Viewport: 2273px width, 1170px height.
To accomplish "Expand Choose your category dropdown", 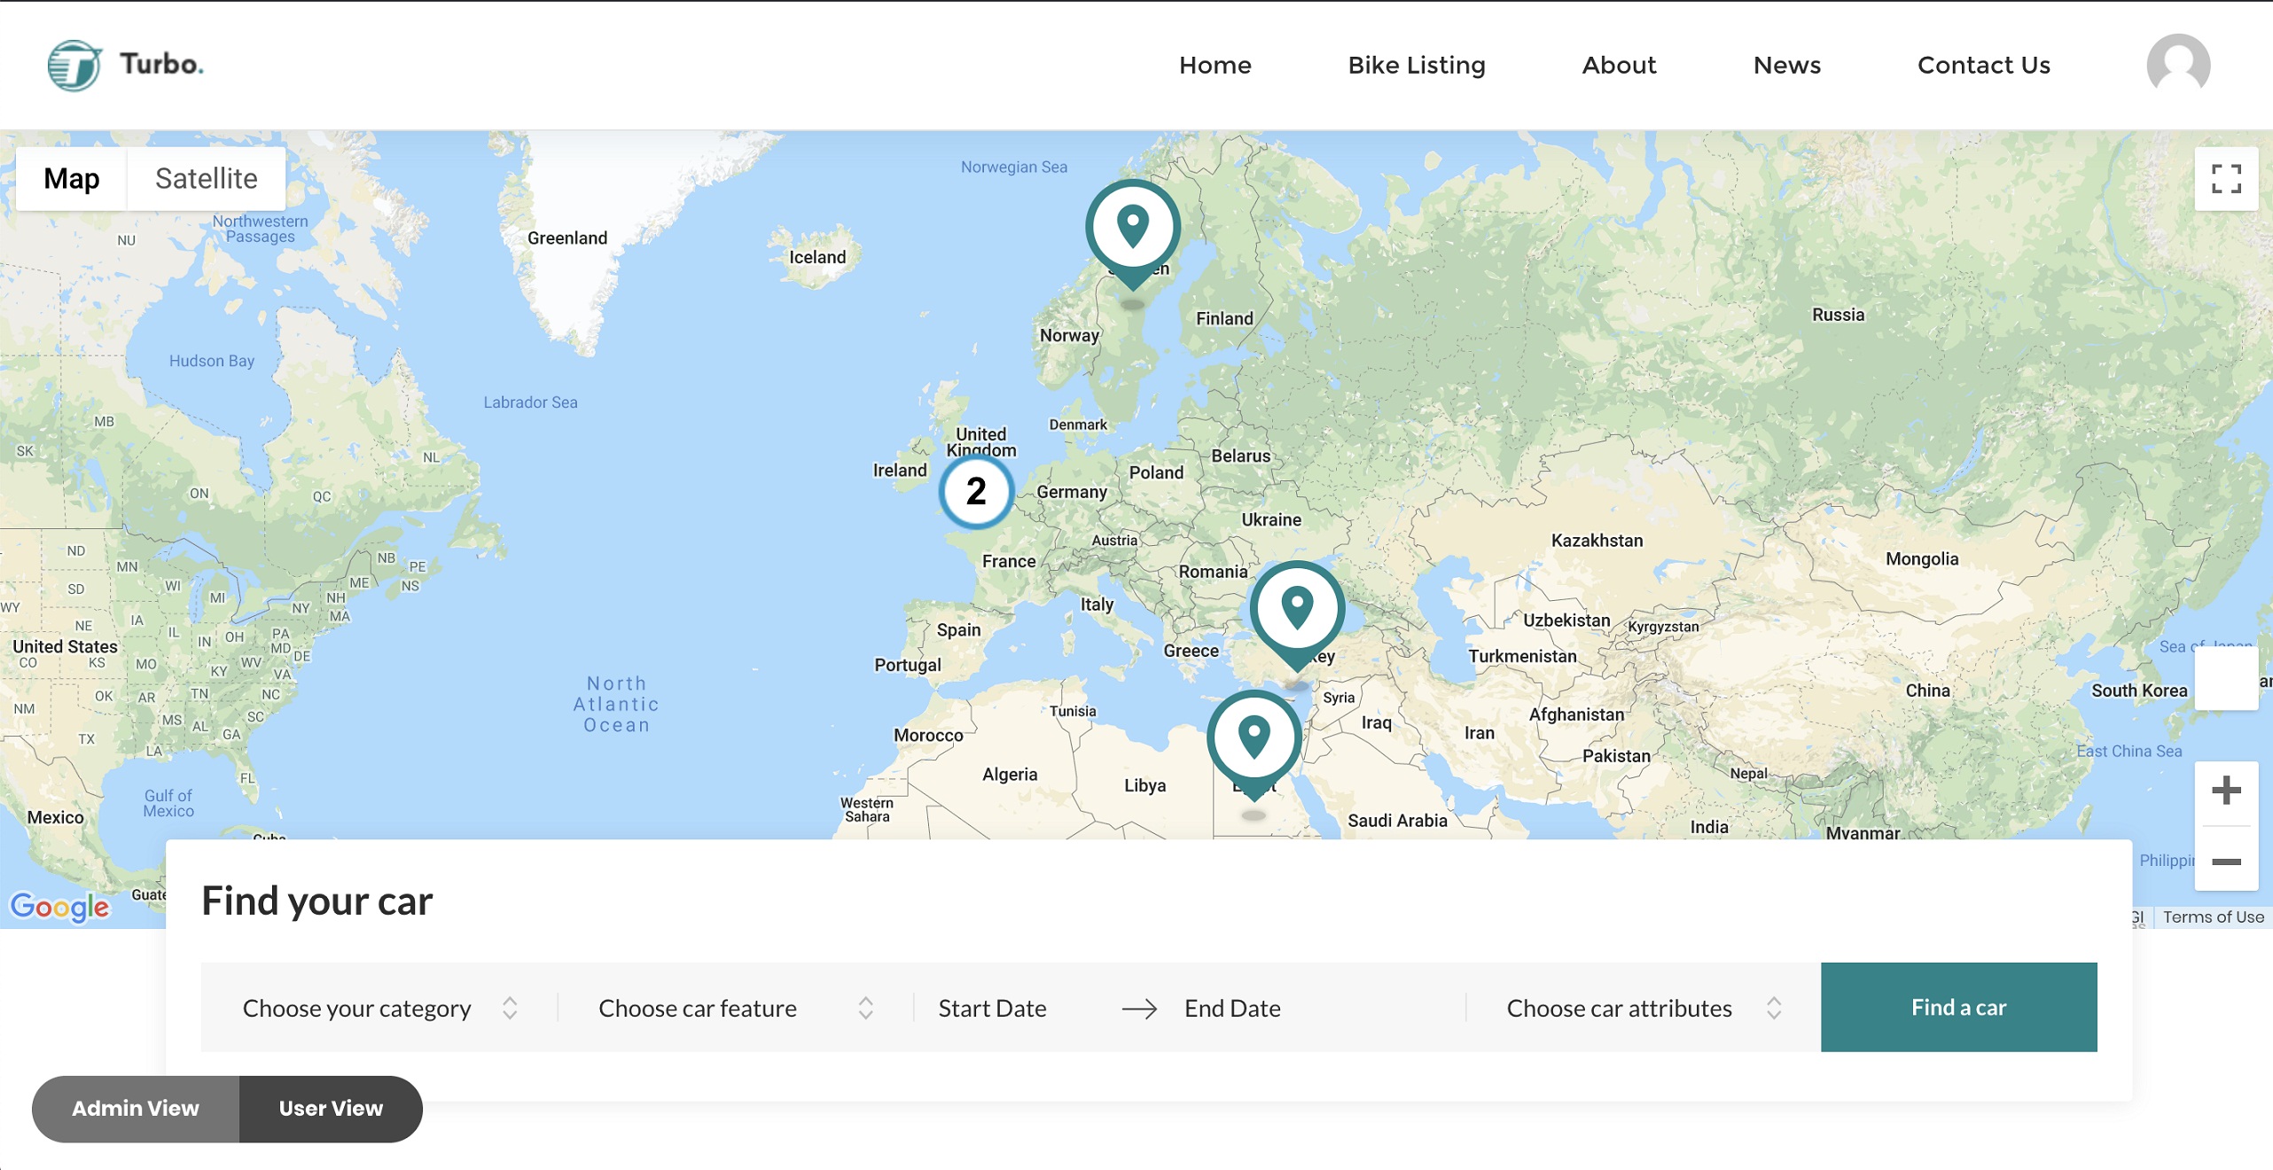I will (379, 1008).
